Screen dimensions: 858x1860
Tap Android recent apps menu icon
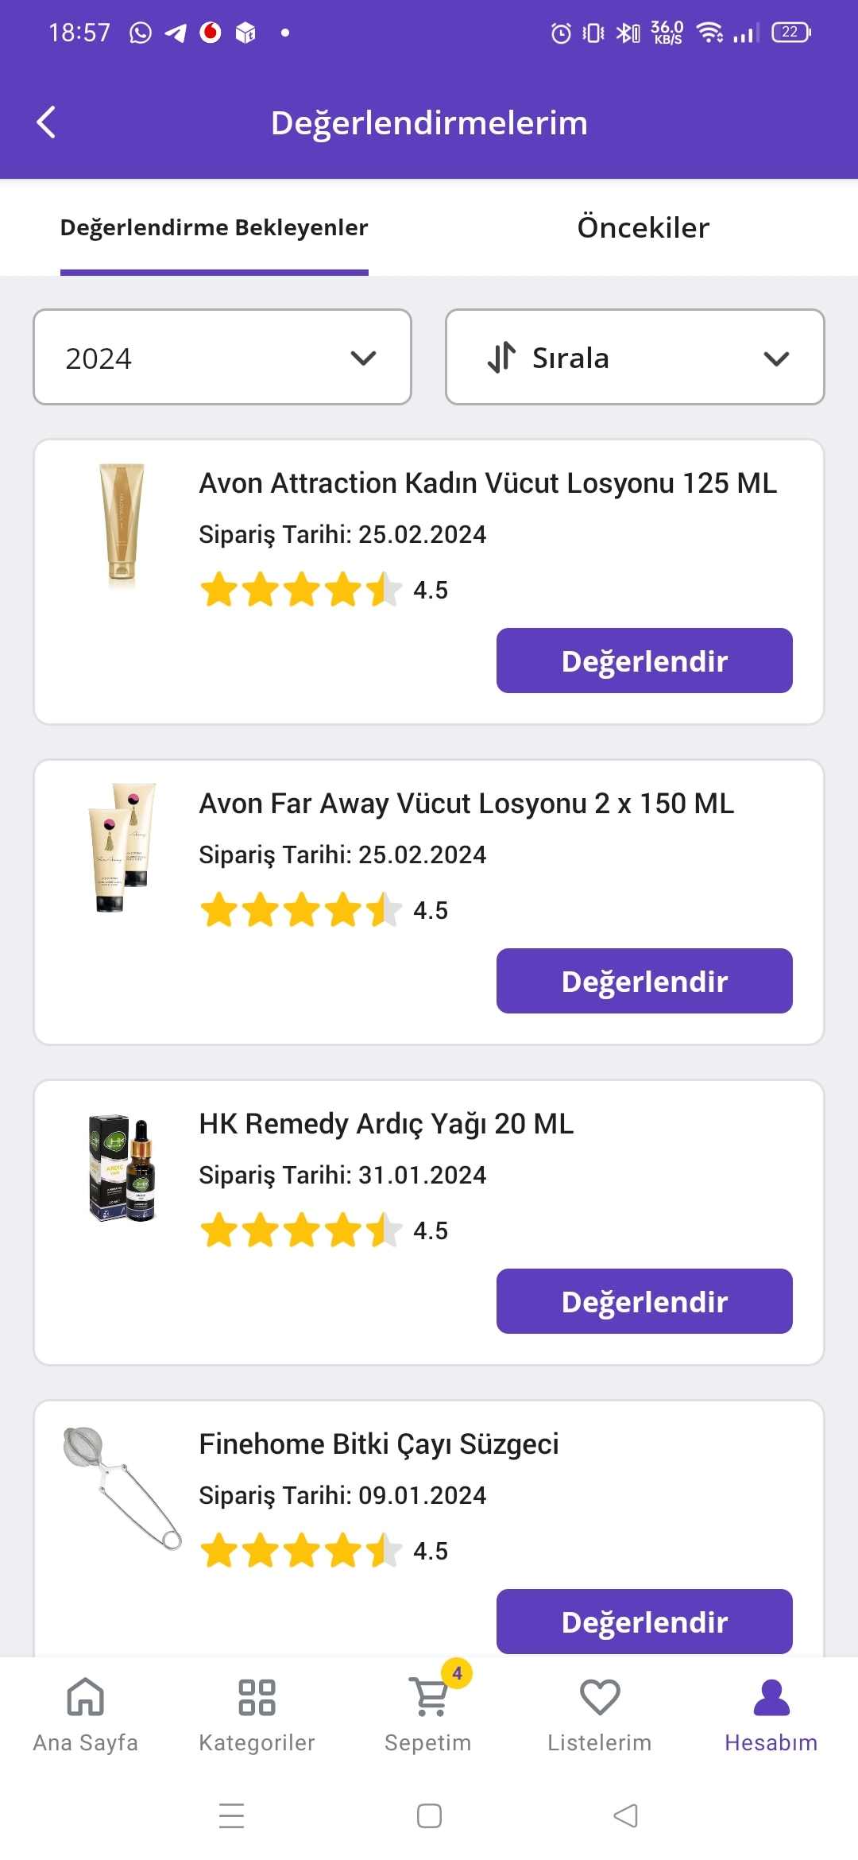coord(231,1815)
